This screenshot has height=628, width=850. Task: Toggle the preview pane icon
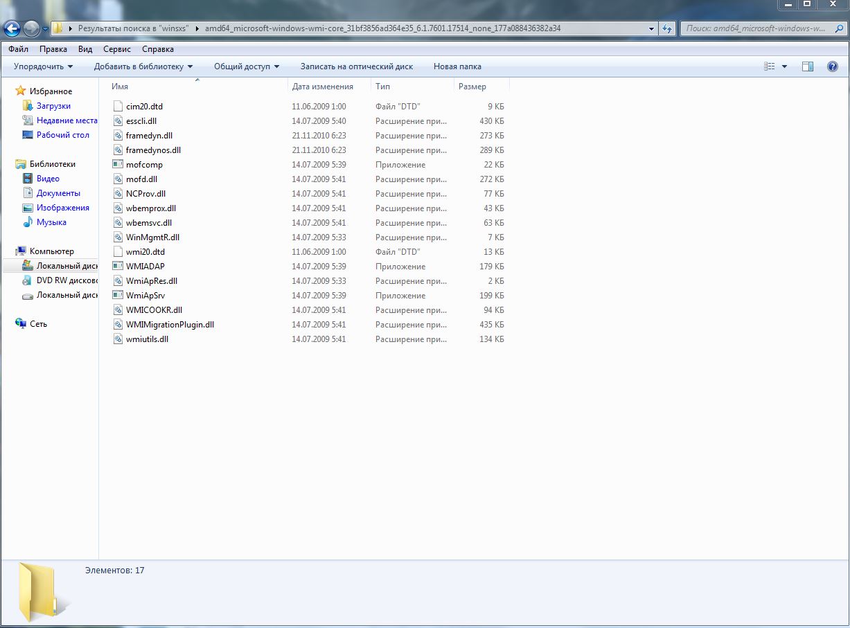[x=808, y=66]
